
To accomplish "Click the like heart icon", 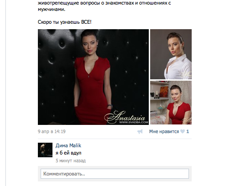I will (183, 131).
